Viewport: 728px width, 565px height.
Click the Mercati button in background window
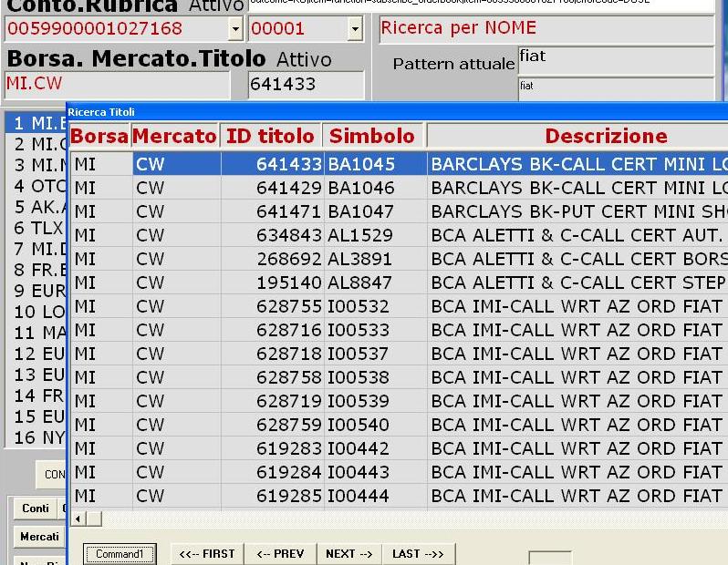click(39, 537)
